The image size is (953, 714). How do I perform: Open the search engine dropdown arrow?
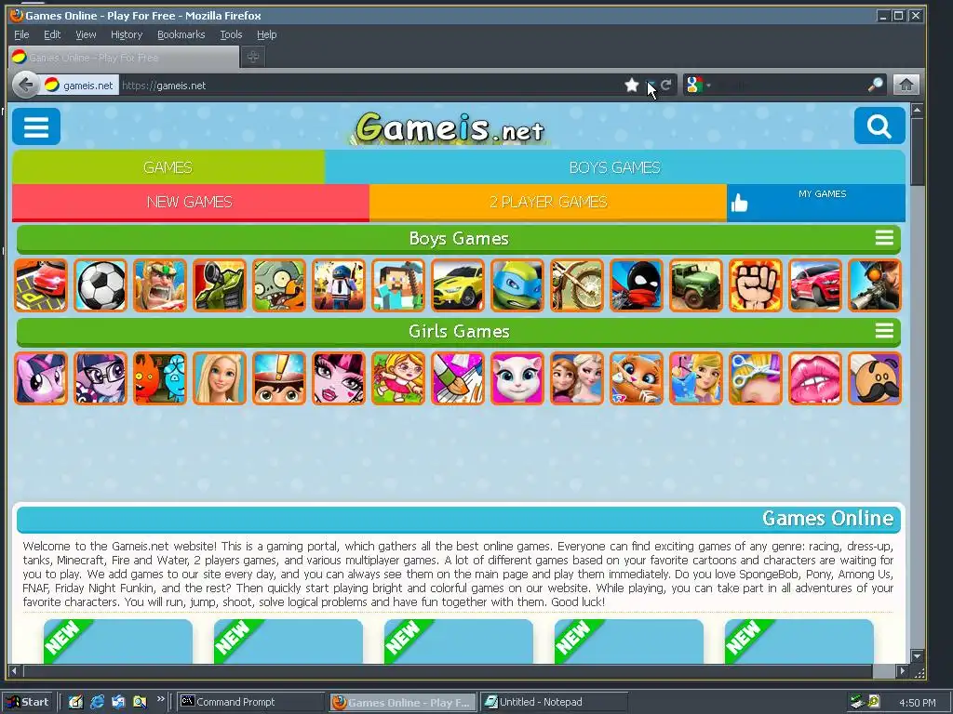[708, 86]
